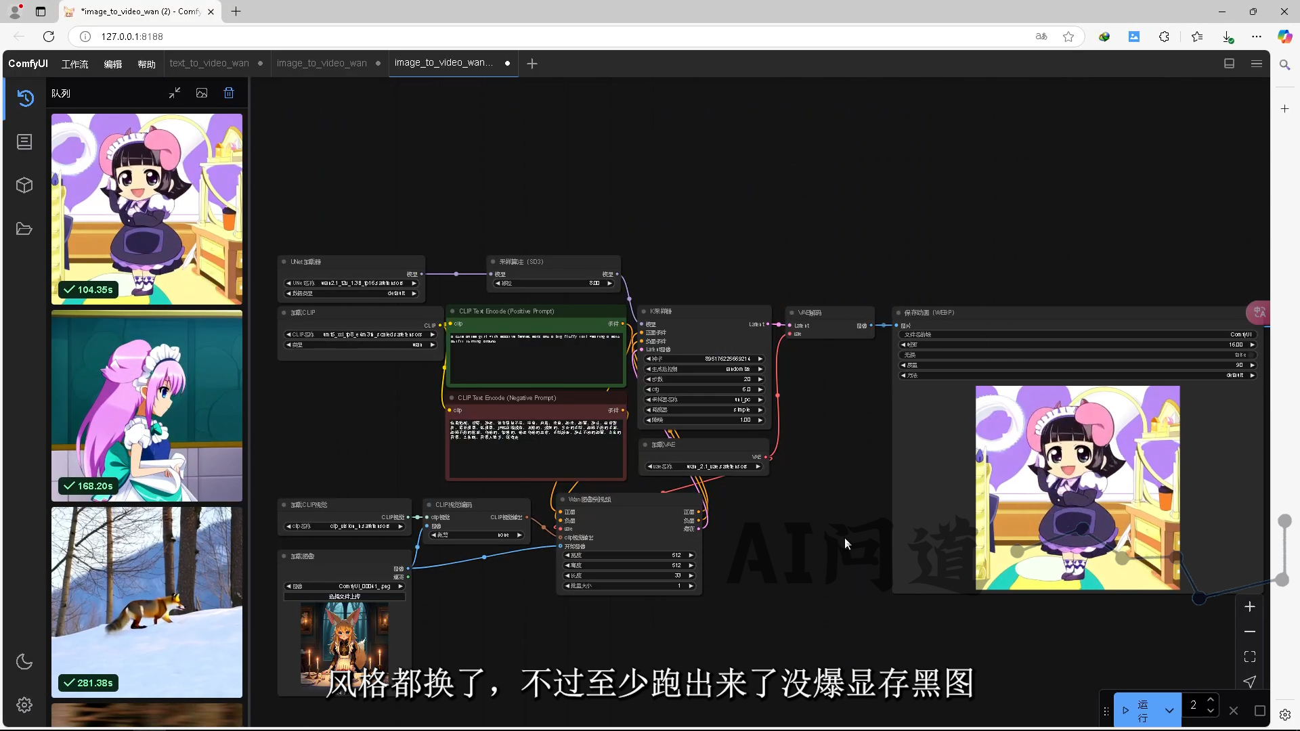Increase the batch count stepper
The image size is (1300, 731).
(1211, 700)
